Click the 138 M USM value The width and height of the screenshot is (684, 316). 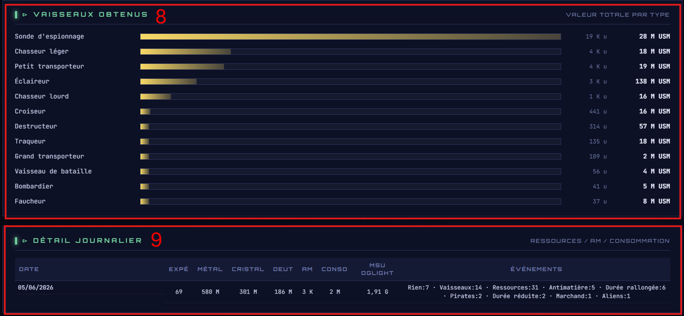652,81
